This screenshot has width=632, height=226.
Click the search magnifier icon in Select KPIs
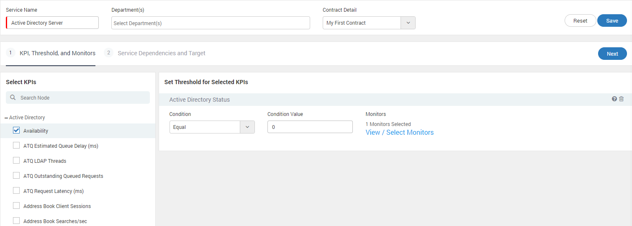pos(13,98)
